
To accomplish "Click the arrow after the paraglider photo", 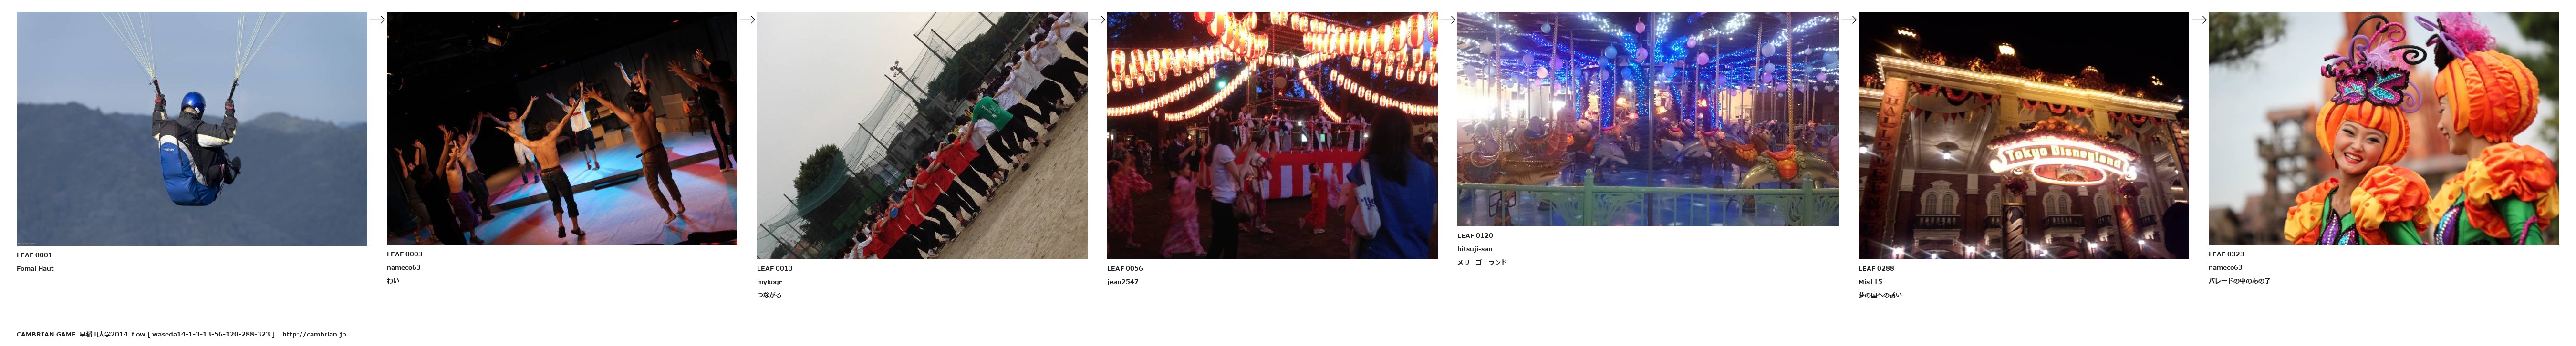I will click(x=377, y=19).
